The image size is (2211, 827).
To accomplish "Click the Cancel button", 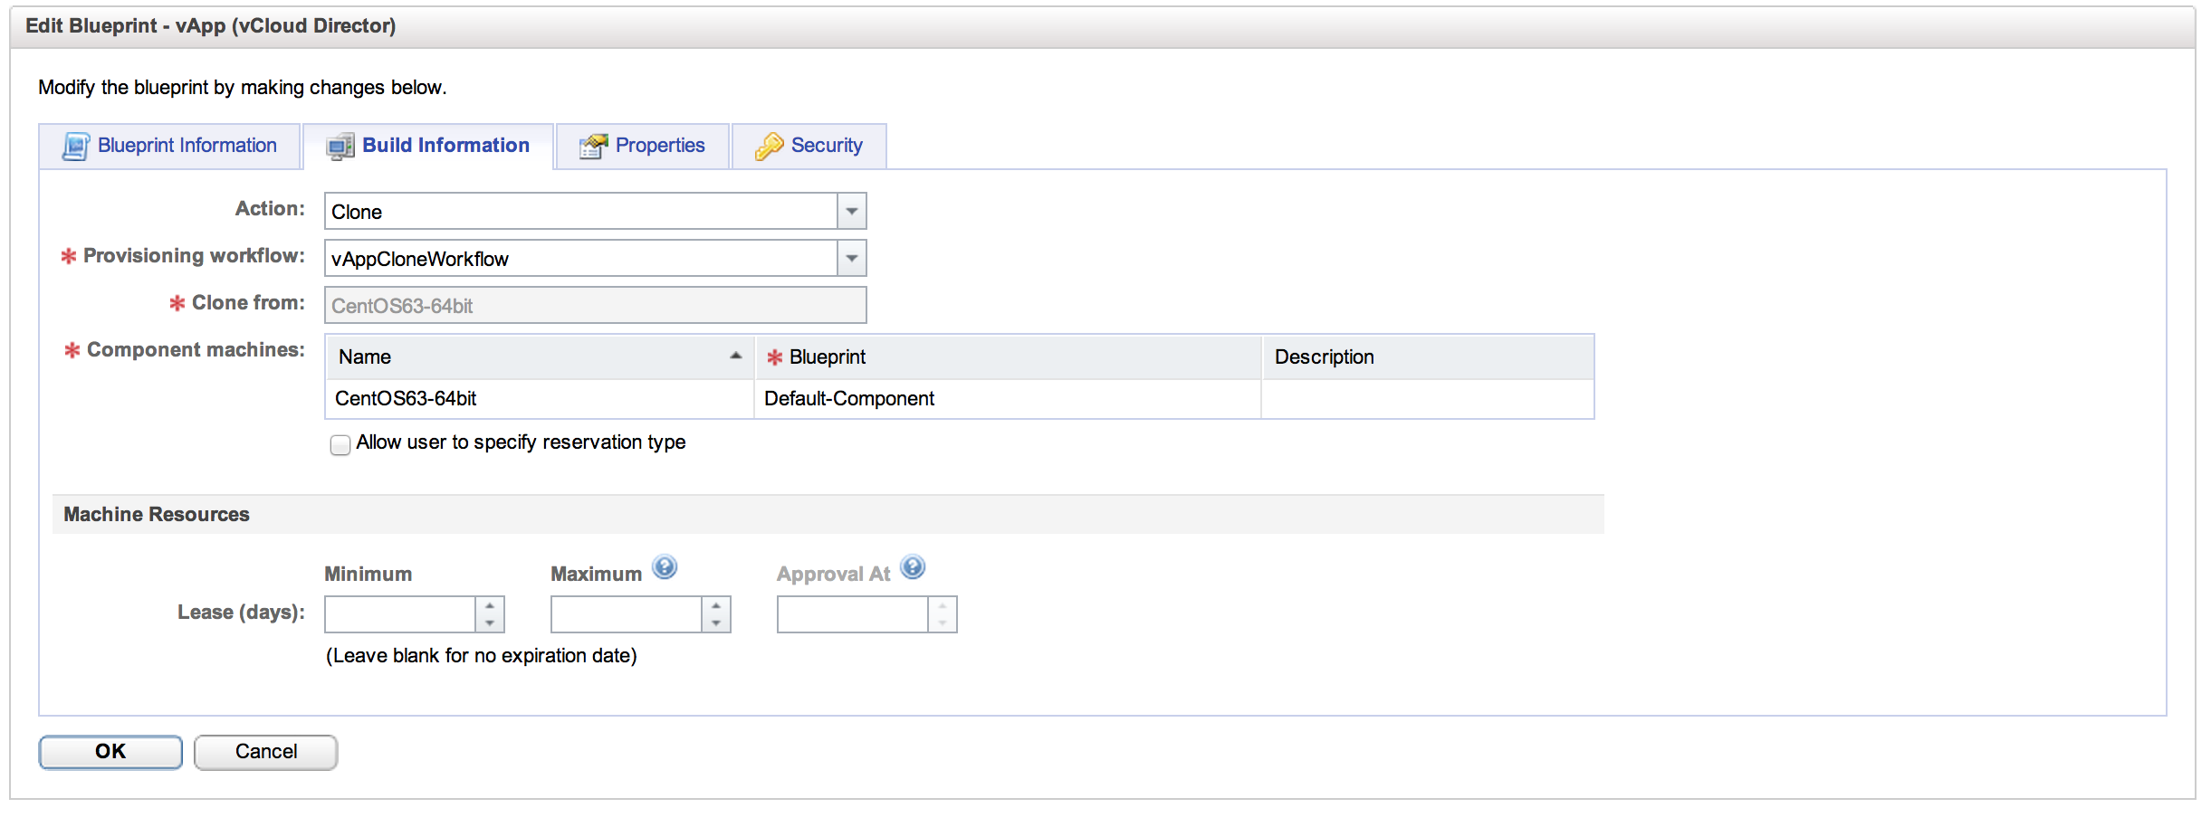I will click(265, 752).
